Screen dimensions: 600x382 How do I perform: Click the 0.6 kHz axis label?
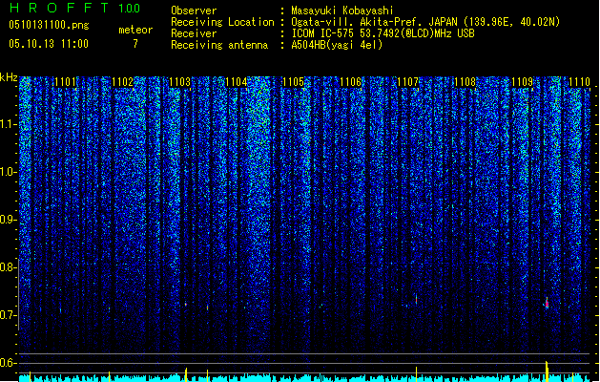9,363
